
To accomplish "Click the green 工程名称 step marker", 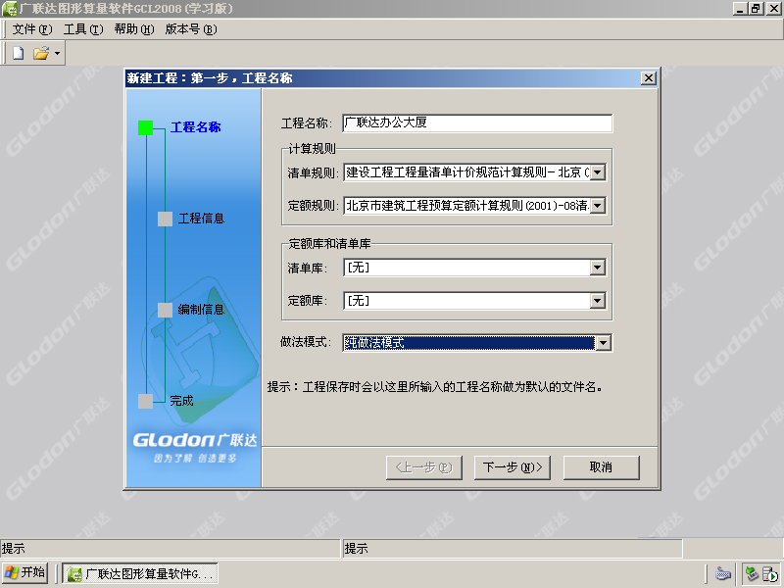I will click(x=145, y=127).
